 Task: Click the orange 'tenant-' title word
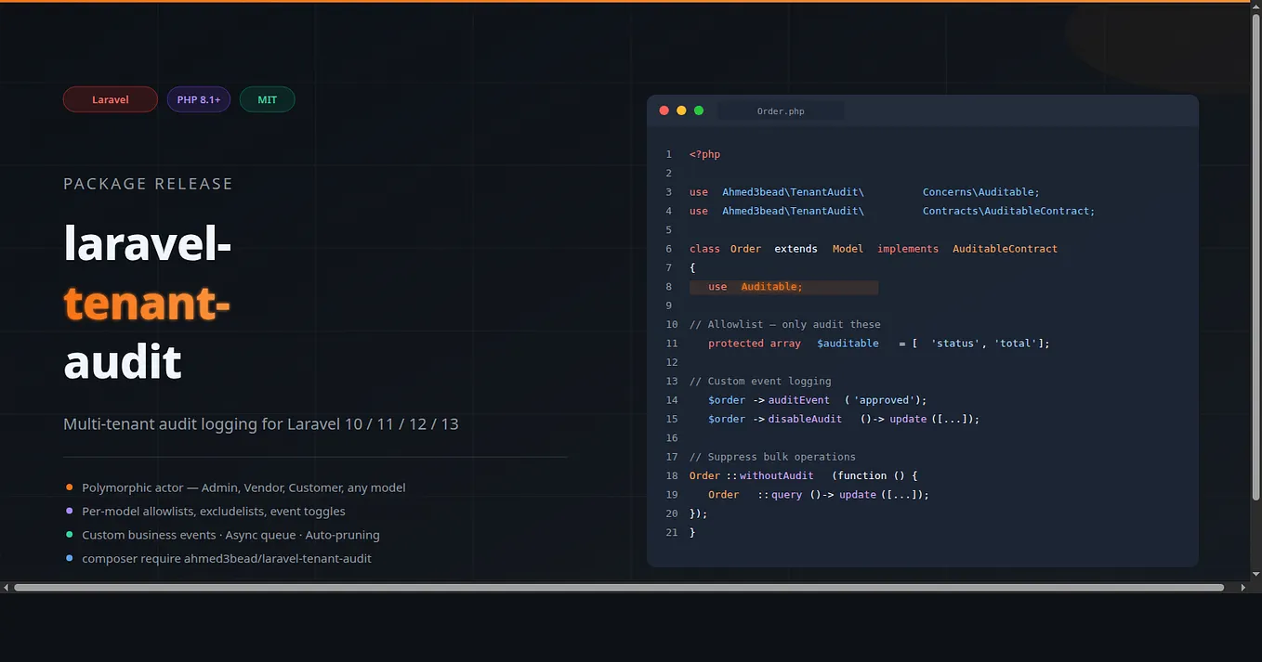tap(147, 303)
